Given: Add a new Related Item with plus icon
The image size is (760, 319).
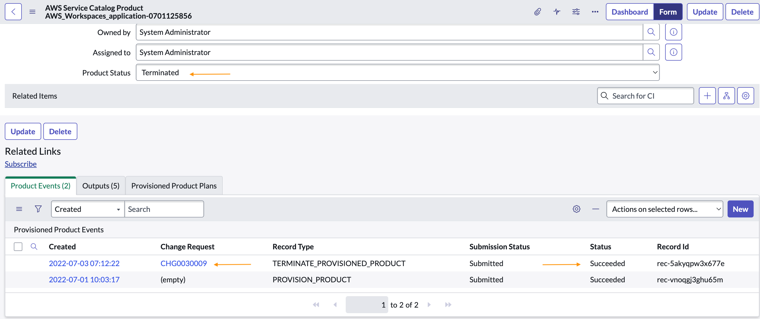Looking at the screenshot, I should [707, 96].
